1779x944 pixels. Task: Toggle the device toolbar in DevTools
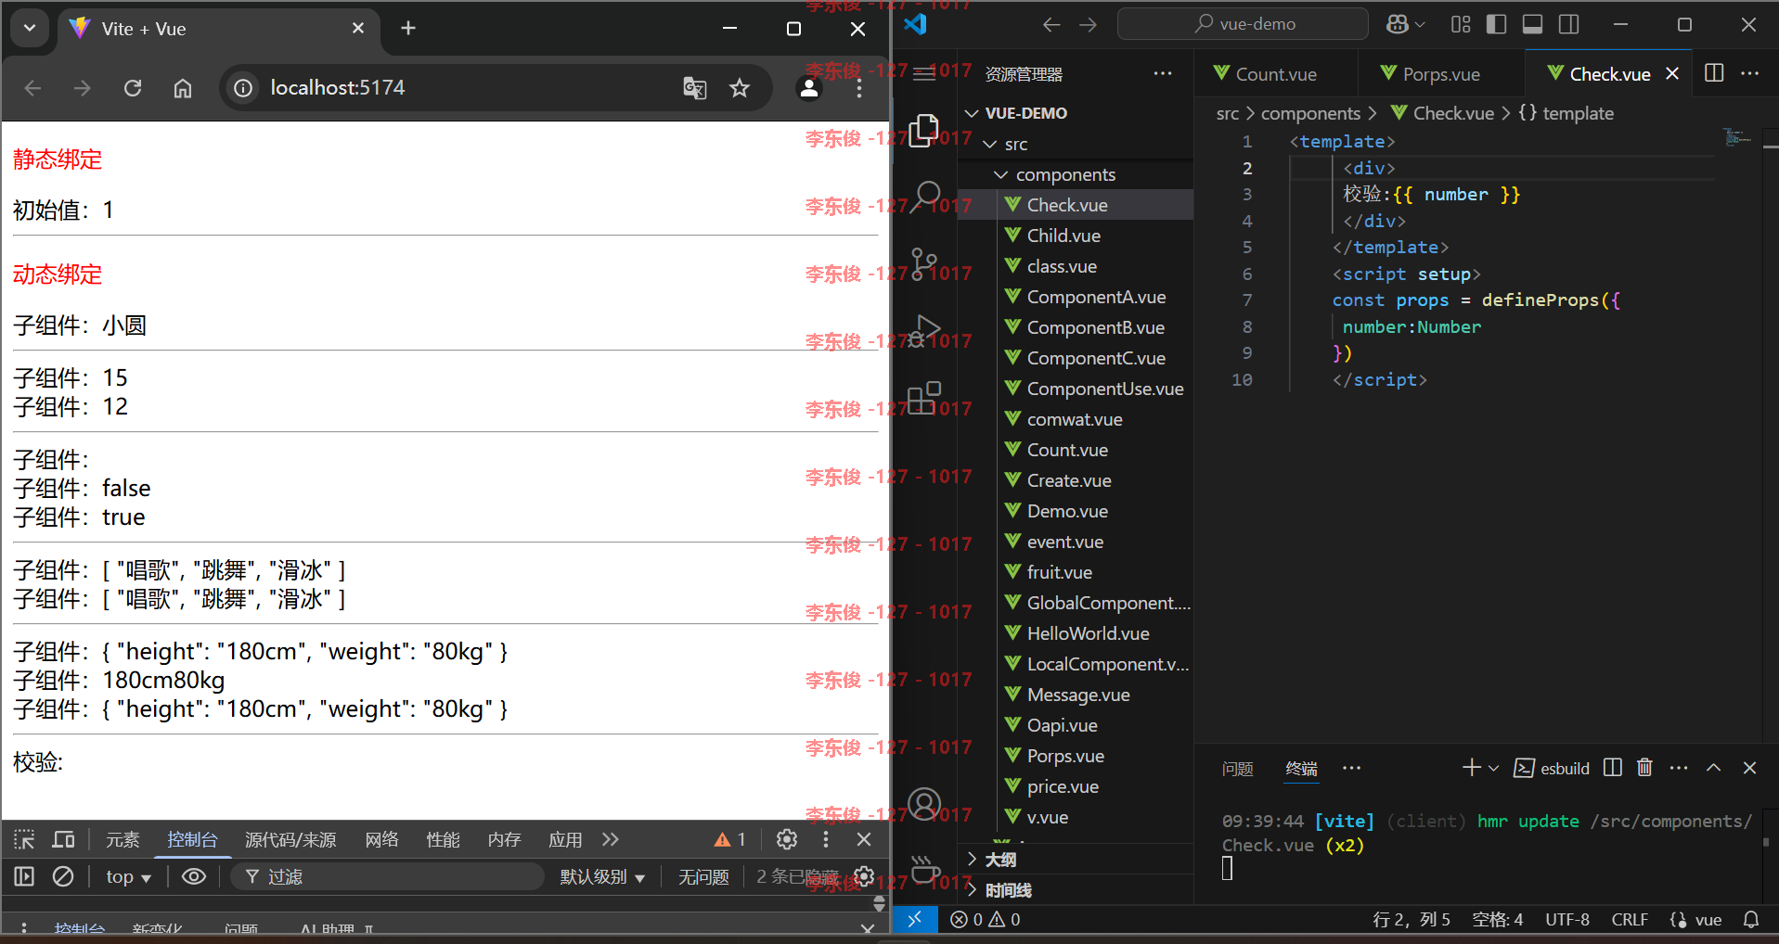[x=63, y=839]
